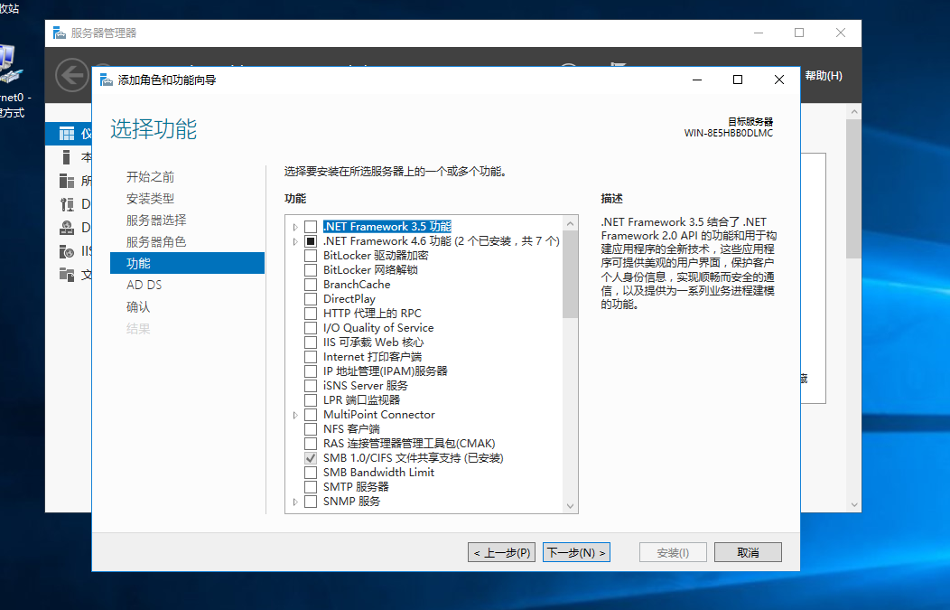Viewport: 950px width, 610px height.
Task: Select BranchCache feature label
Action: click(357, 285)
